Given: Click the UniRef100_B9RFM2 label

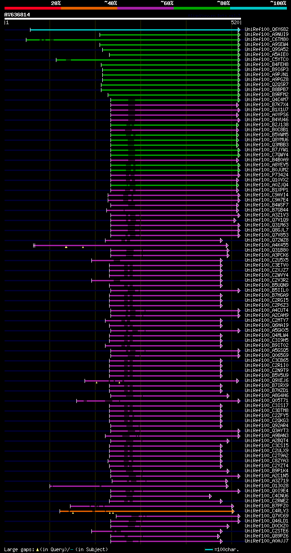Looking at the screenshot, I should 266,95.
